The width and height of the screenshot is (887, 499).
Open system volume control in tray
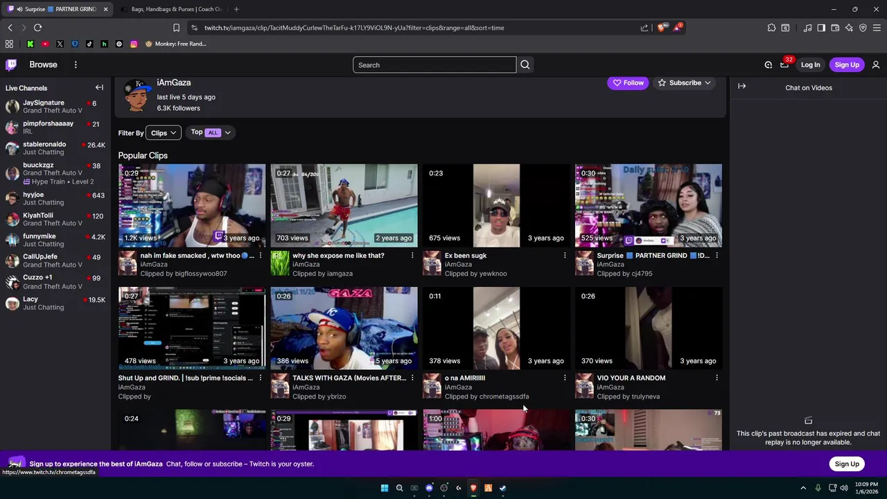pyautogui.click(x=844, y=488)
